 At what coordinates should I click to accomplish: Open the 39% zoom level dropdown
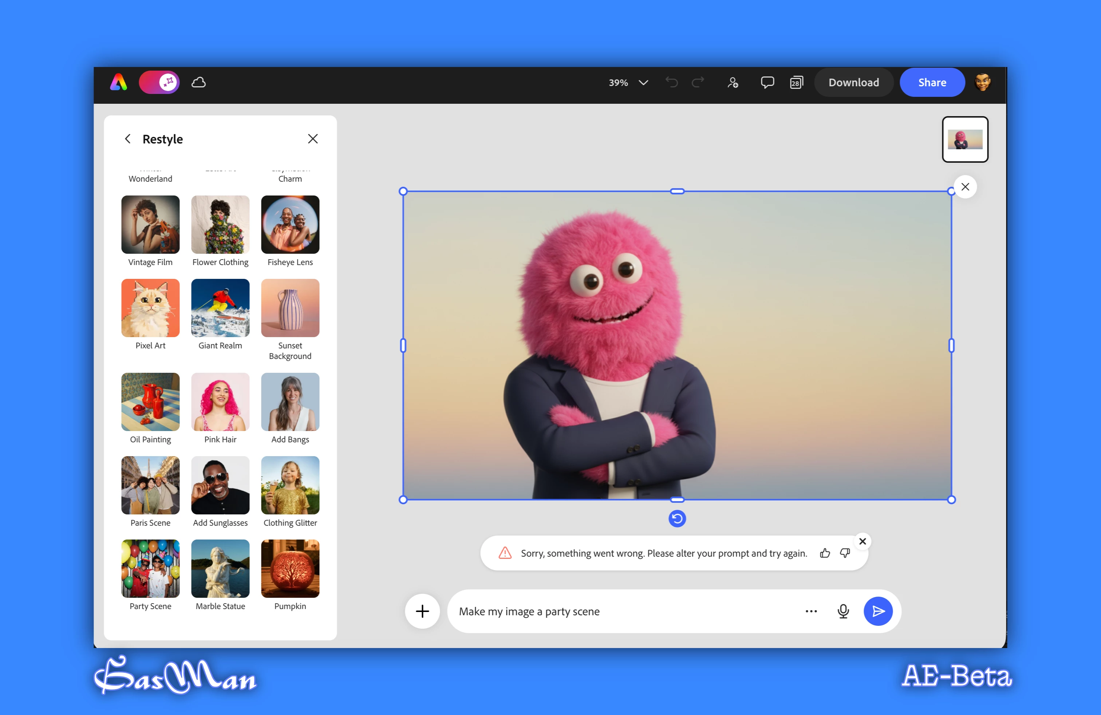tap(628, 83)
